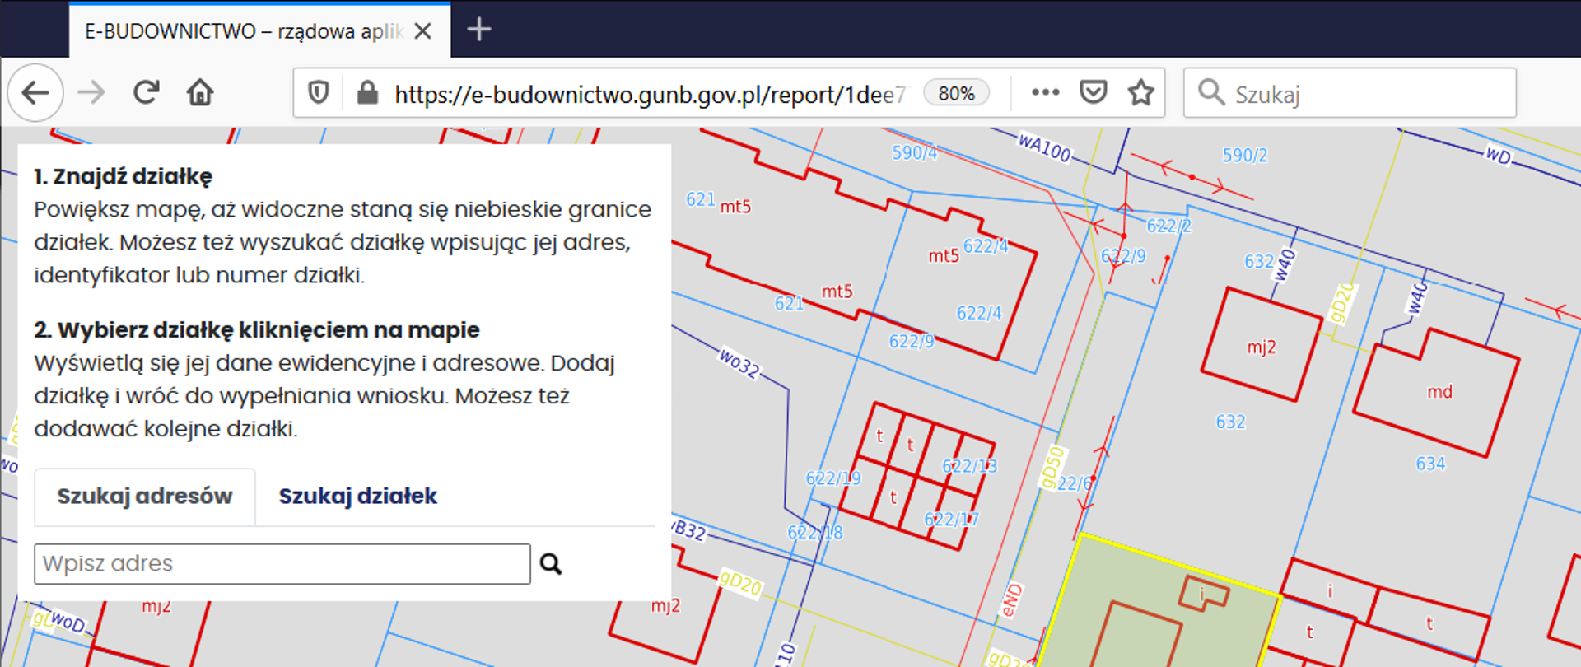This screenshot has height=667, width=1581.
Task: Reset the 80% zoom level badge
Action: tap(956, 94)
